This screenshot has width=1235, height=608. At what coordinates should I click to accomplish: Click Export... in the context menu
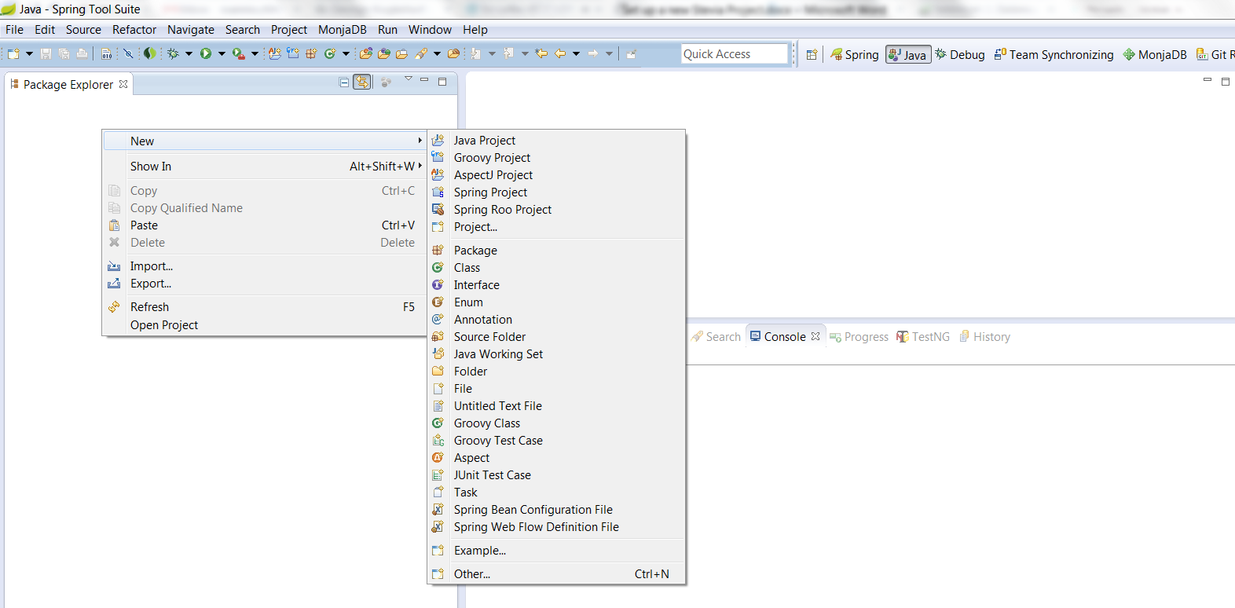coord(264,283)
